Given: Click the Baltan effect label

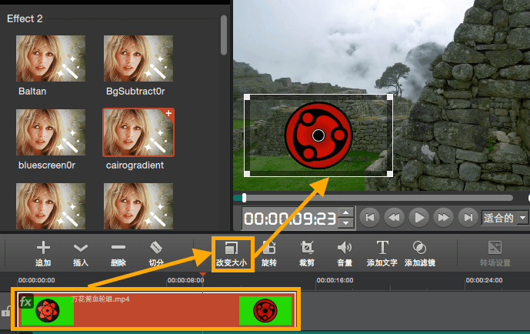Looking at the screenshot, I should [32, 92].
